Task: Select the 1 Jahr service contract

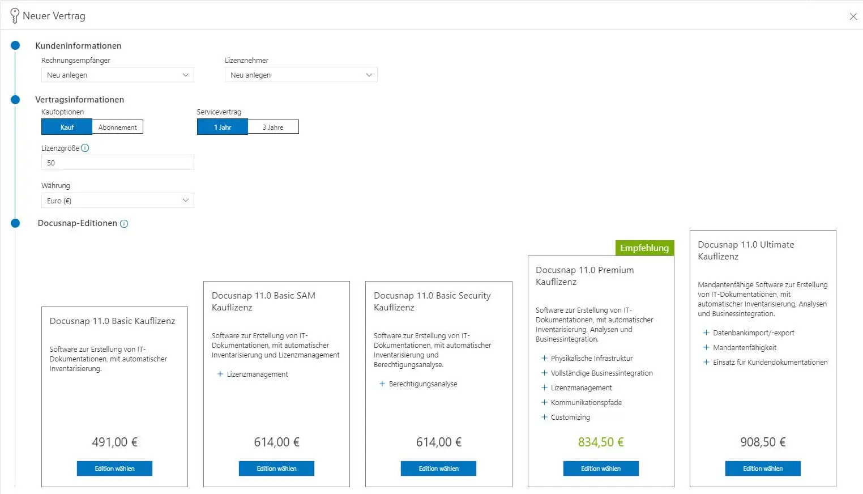Action: coord(223,127)
